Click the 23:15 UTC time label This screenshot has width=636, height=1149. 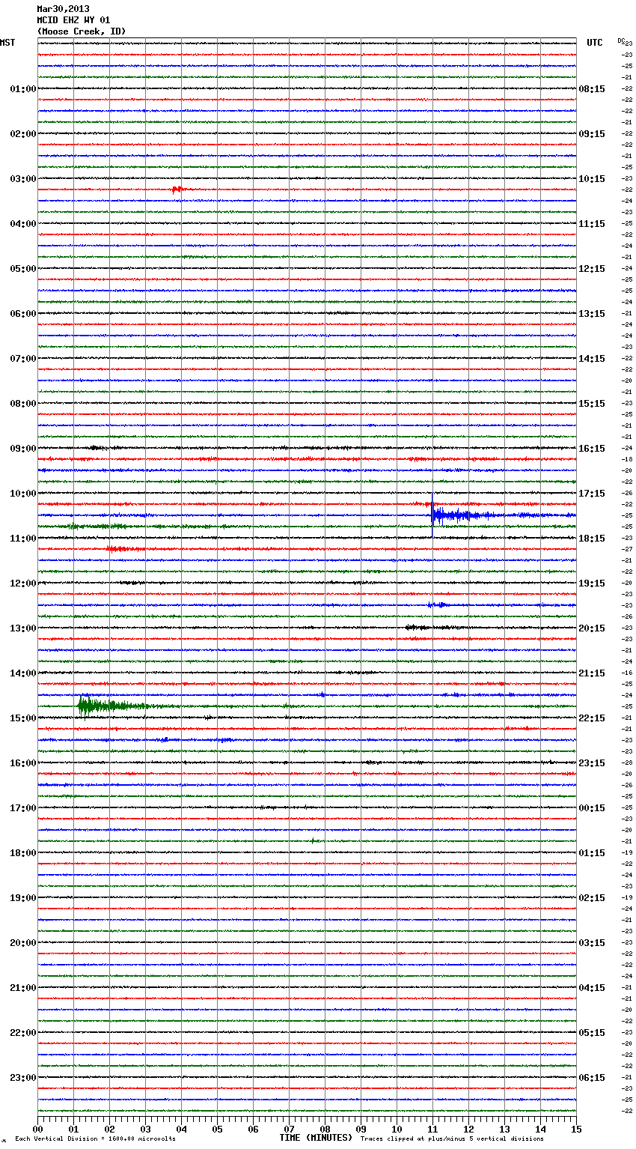pos(592,763)
